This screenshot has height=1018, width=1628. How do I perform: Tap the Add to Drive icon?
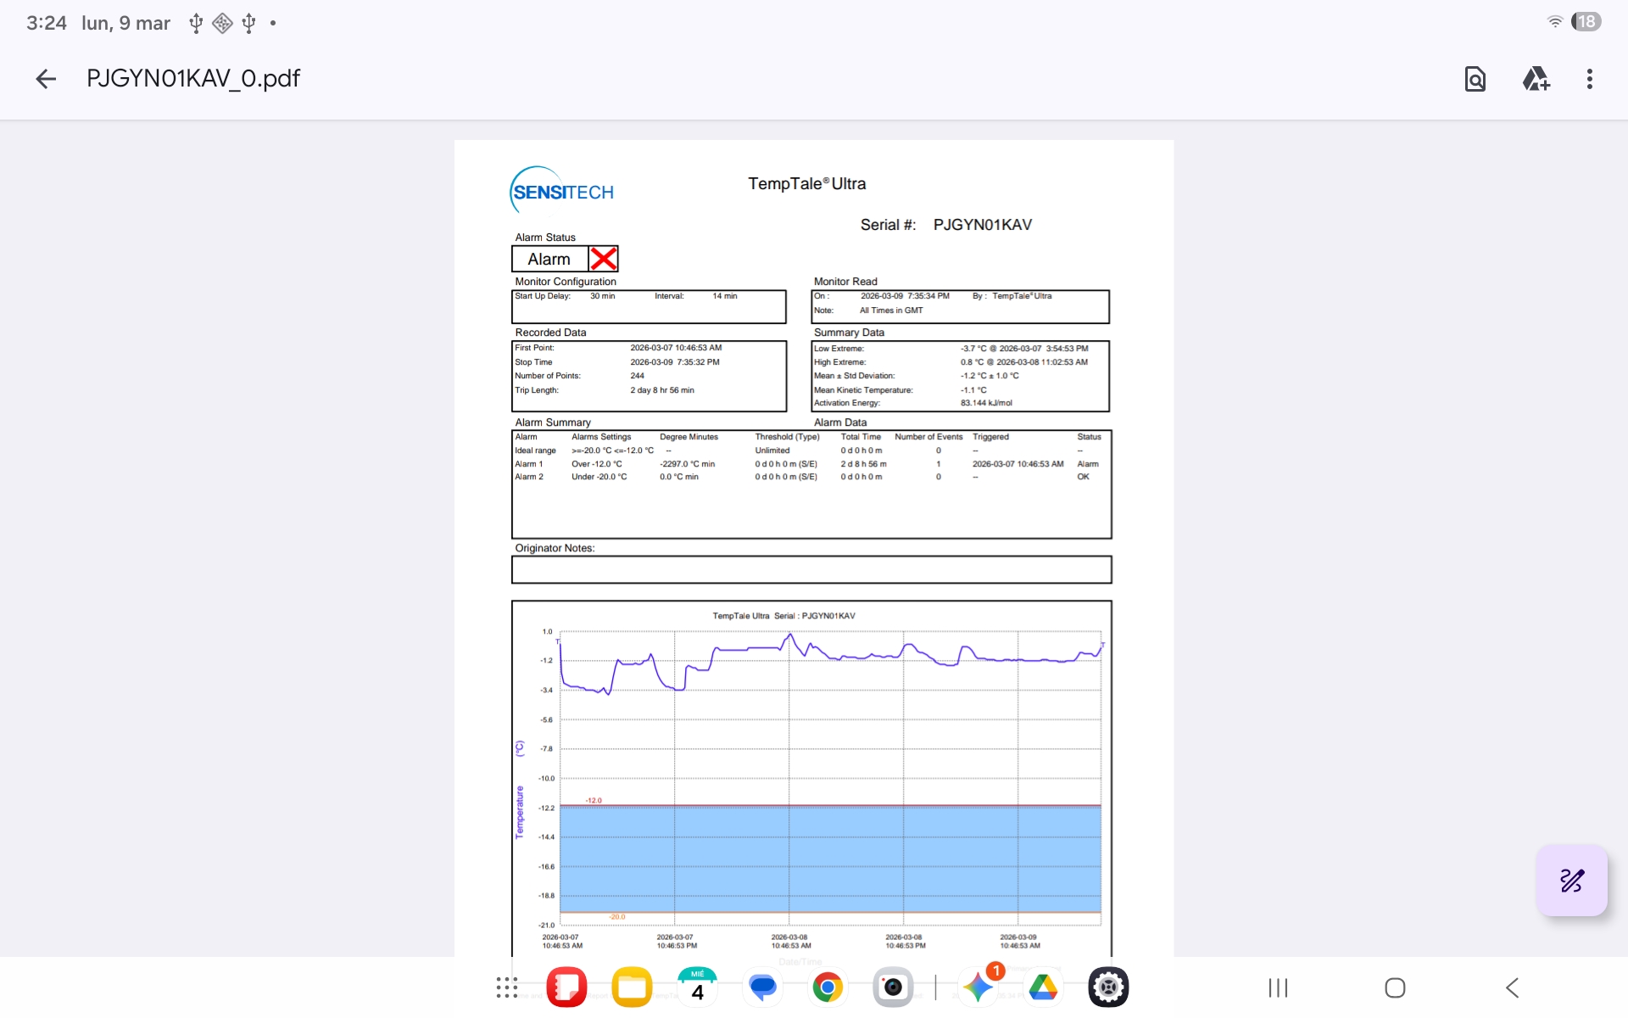click(1536, 79)
